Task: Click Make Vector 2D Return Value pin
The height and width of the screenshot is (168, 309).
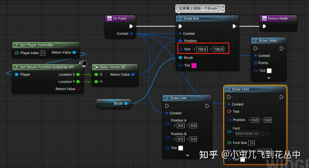Action: point(133,74)
